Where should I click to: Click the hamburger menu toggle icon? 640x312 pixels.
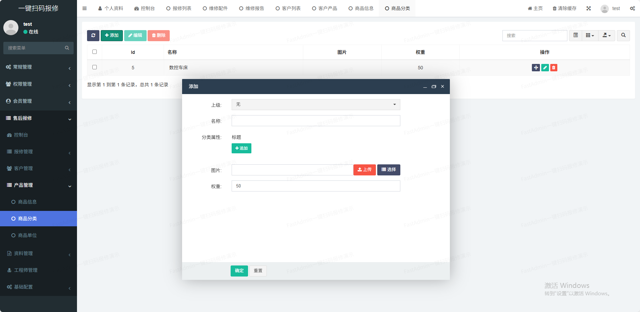85,8
